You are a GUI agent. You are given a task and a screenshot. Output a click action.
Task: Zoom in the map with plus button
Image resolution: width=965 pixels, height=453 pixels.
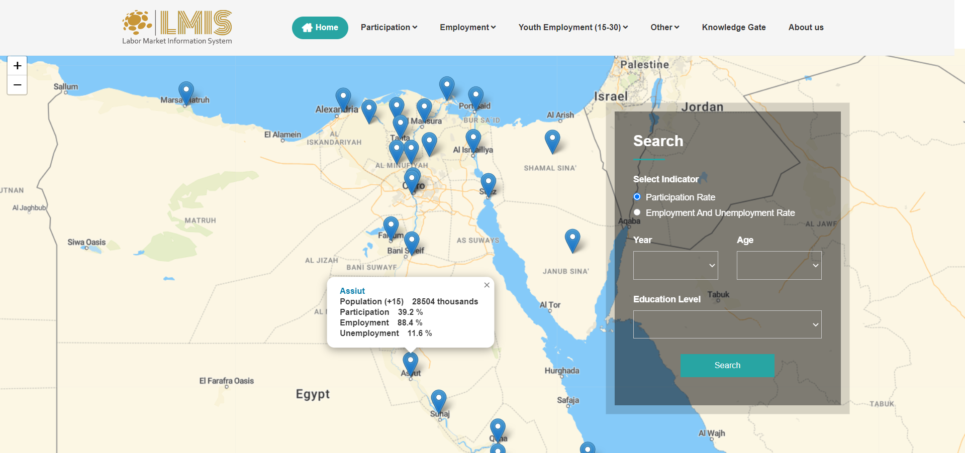(17, 66)
